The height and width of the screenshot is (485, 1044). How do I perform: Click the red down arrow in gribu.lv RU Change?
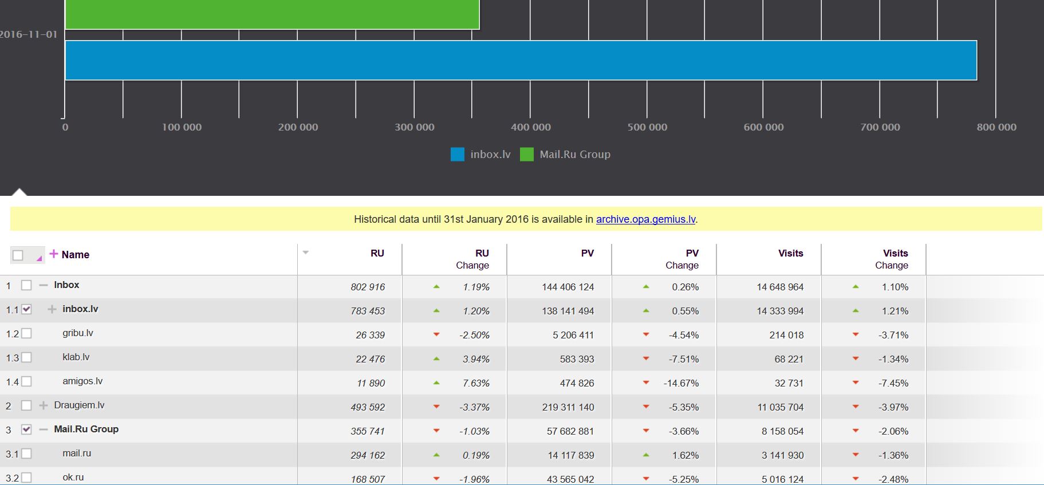436,334
